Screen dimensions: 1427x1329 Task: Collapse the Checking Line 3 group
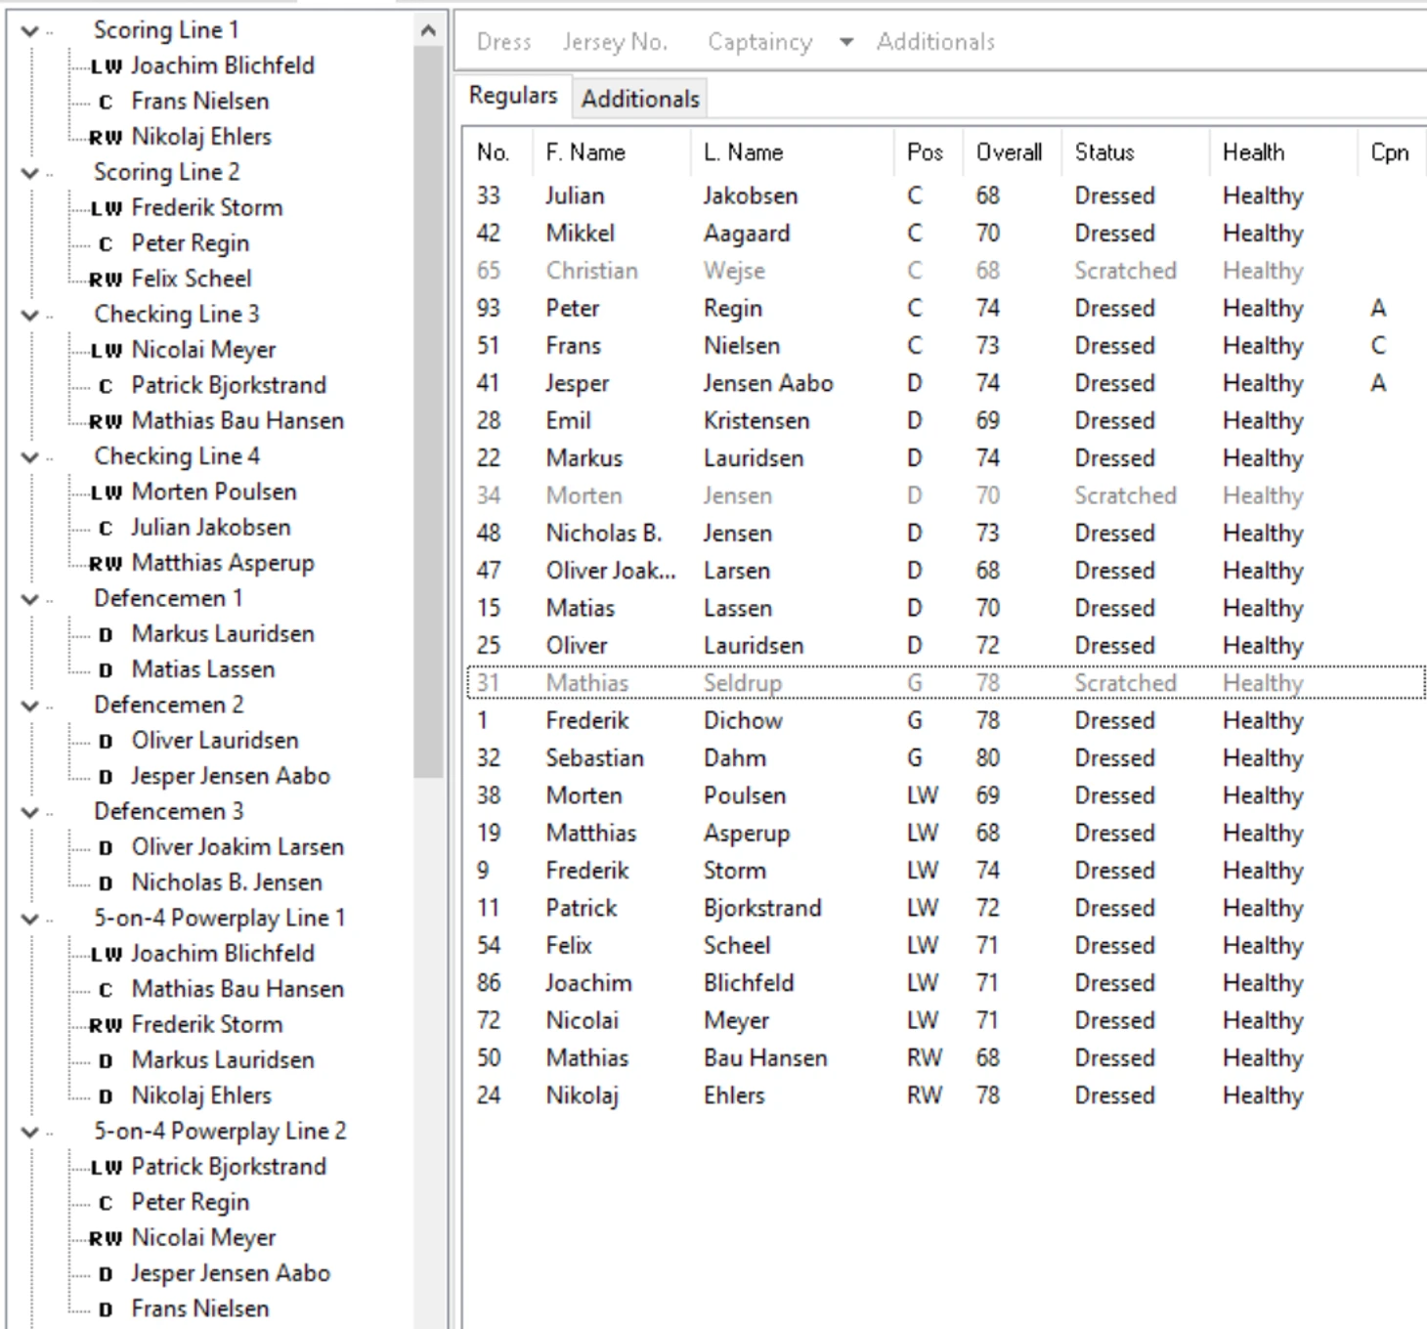coord(30,315)
